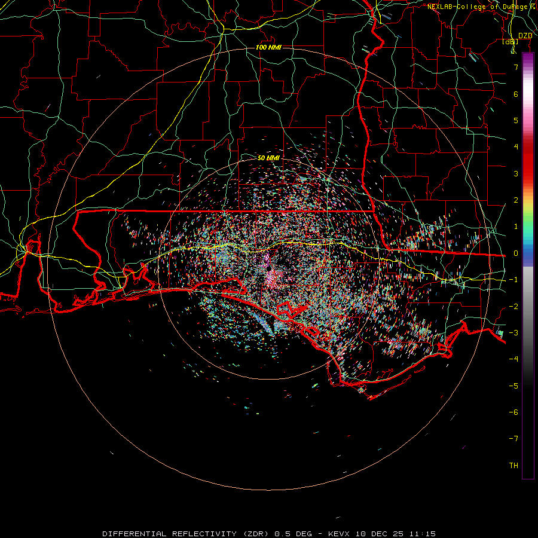This screenshot has height=538, width=538.
Task: Click the 4 value on the color scale
Action: 516,147
